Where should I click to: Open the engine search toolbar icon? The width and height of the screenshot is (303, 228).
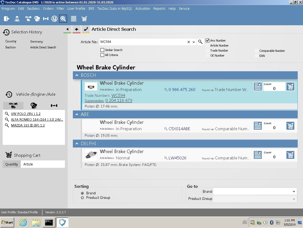37,19
